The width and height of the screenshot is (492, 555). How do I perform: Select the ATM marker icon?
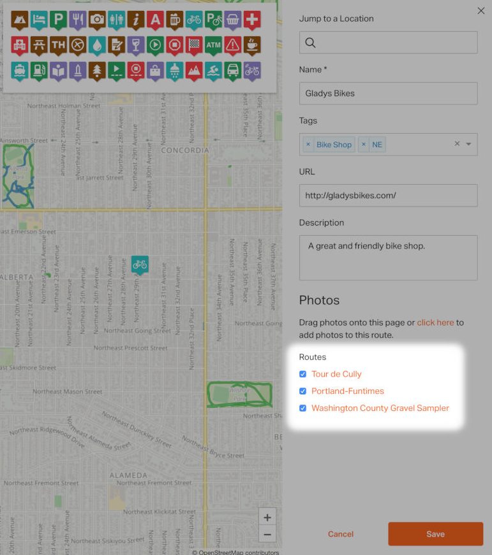pos(213,45)
